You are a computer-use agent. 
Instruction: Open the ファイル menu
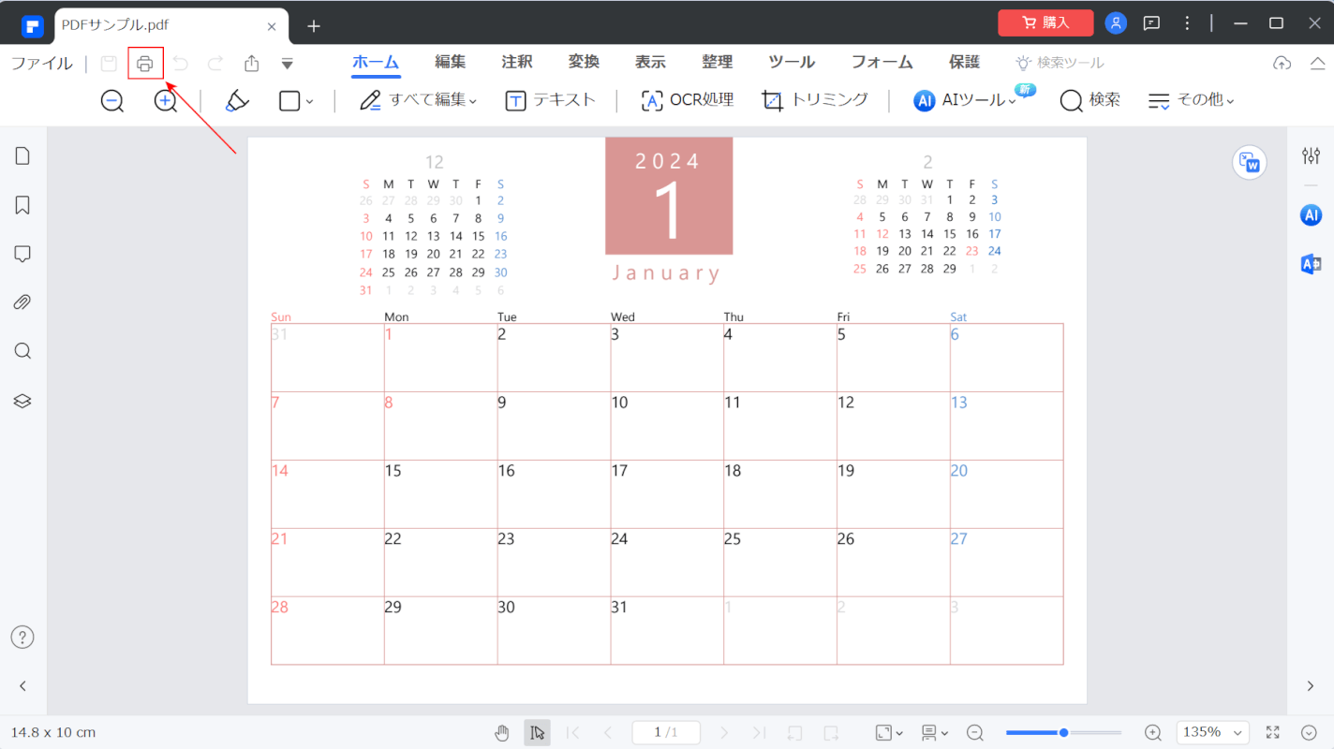(41, 64)
